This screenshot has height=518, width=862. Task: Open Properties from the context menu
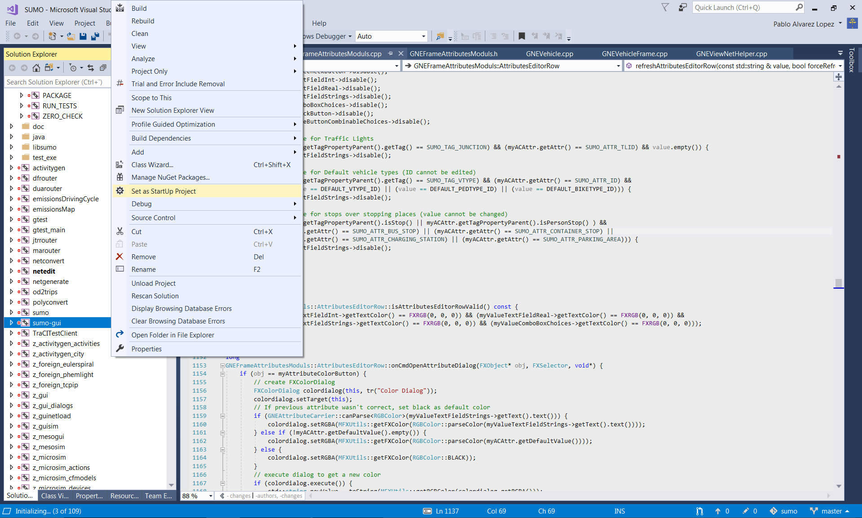coord(207,349)
